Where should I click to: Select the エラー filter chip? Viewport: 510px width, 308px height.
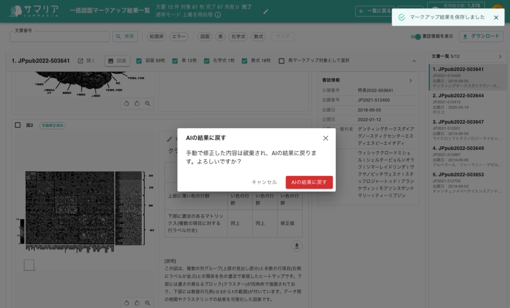tap(179, 36)
